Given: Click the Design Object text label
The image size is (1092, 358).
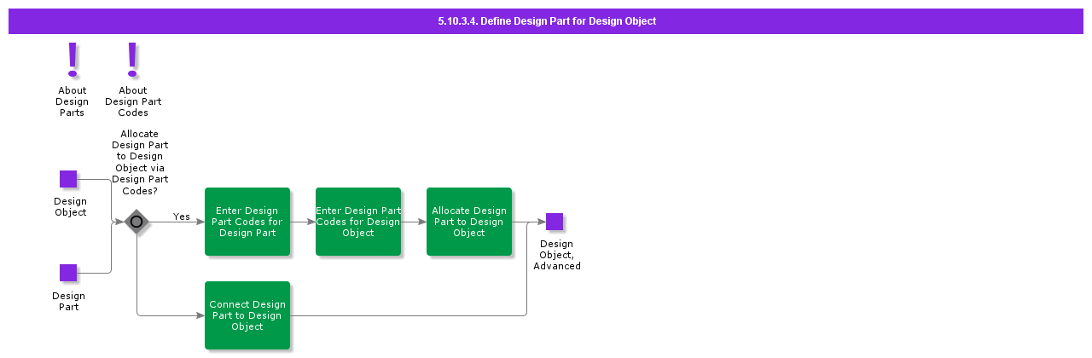Looking at the screenshot, I should 71,207.
